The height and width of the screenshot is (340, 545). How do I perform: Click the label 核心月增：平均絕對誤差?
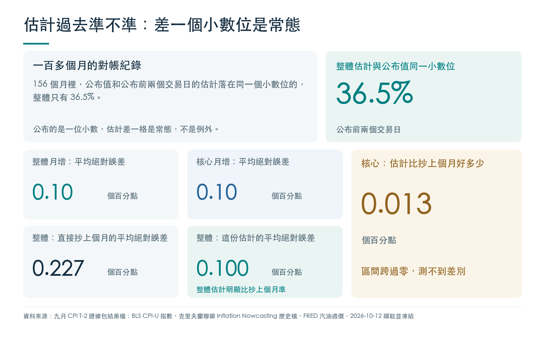243,162
